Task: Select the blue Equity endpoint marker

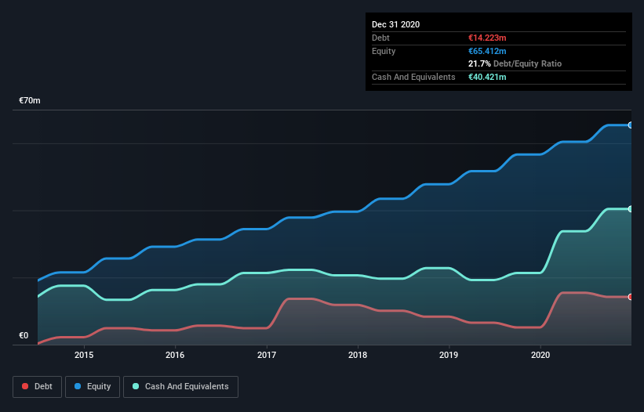Action: click(x=630, y=125)
